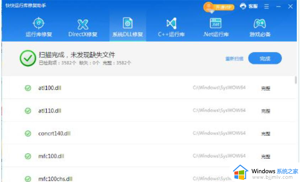Image resolution: width=300 pixels, height=182 pixels.
Task: Switch to the 系统DLL修复 tab label
Action: (128, 34)
